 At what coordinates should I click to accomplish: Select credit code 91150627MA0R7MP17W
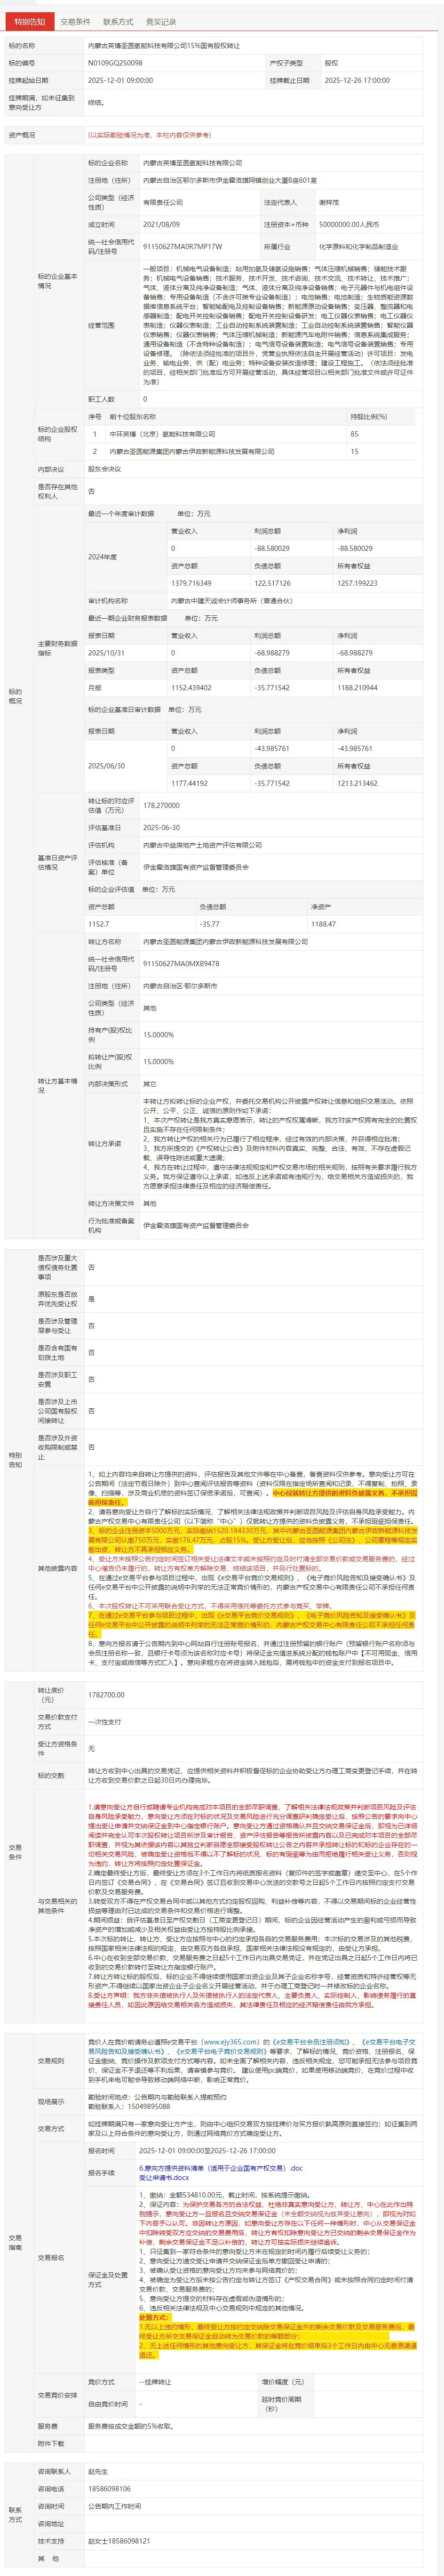pyautogui.click(x=183, y=246)
